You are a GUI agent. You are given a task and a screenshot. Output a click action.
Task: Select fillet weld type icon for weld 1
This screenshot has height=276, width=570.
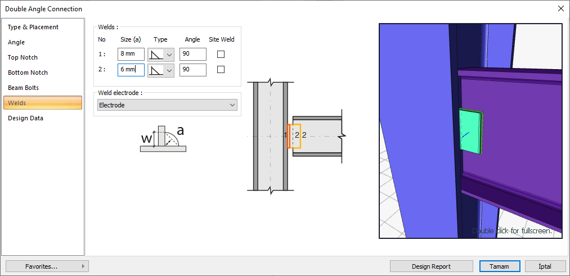click(x=156, y=55)
